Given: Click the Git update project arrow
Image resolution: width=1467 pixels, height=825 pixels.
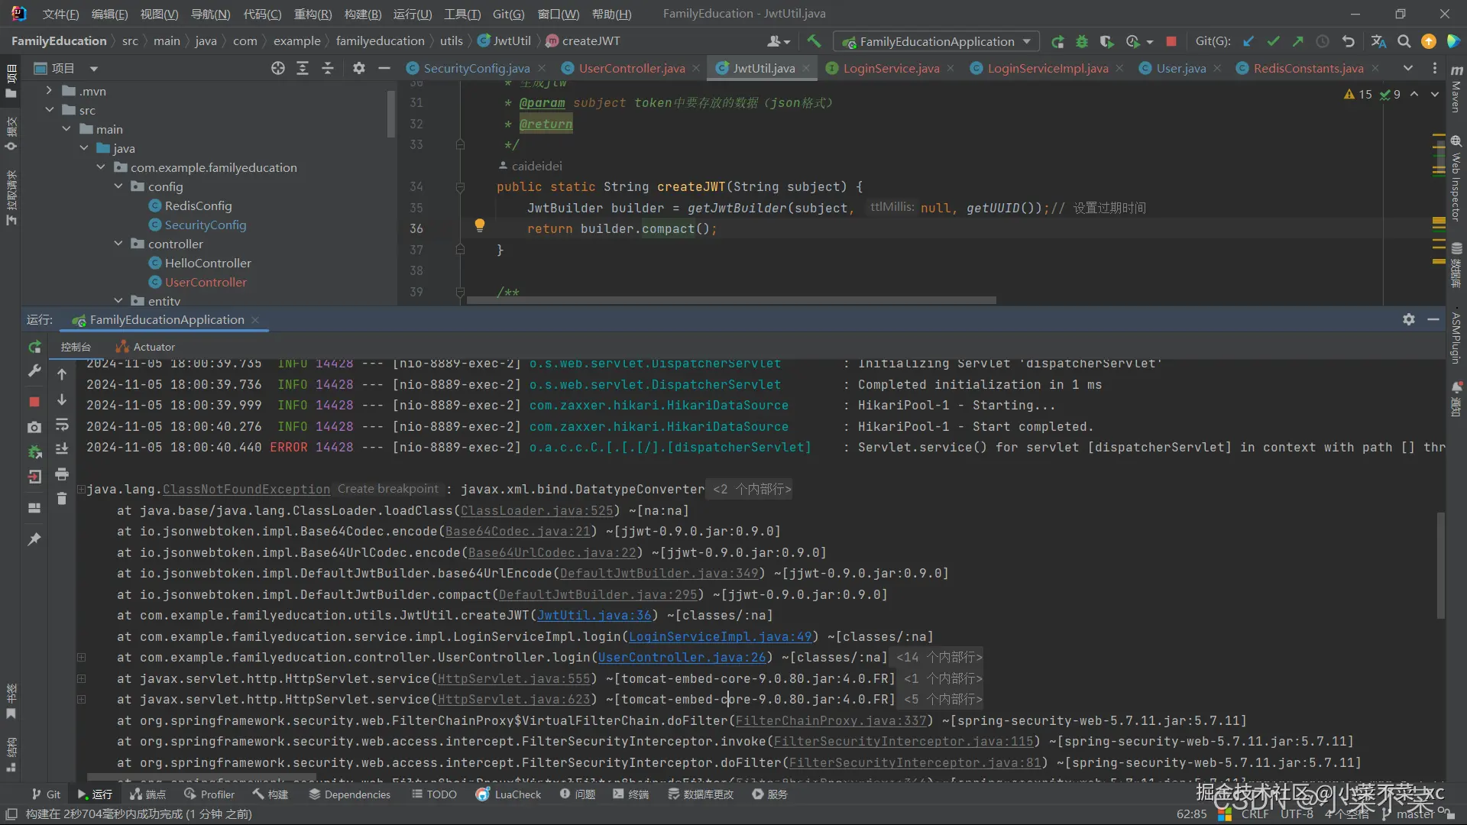Looking at the screenshot, I should click(x=1248, y=41).
